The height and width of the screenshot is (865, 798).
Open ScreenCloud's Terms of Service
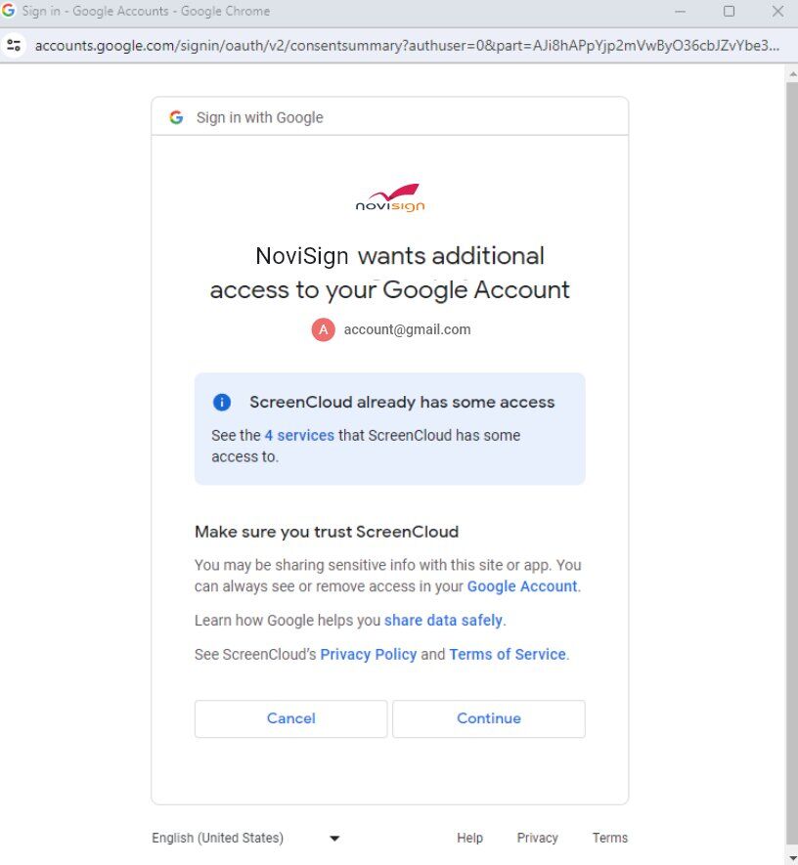pyautogui.click(x=508, y=654)
